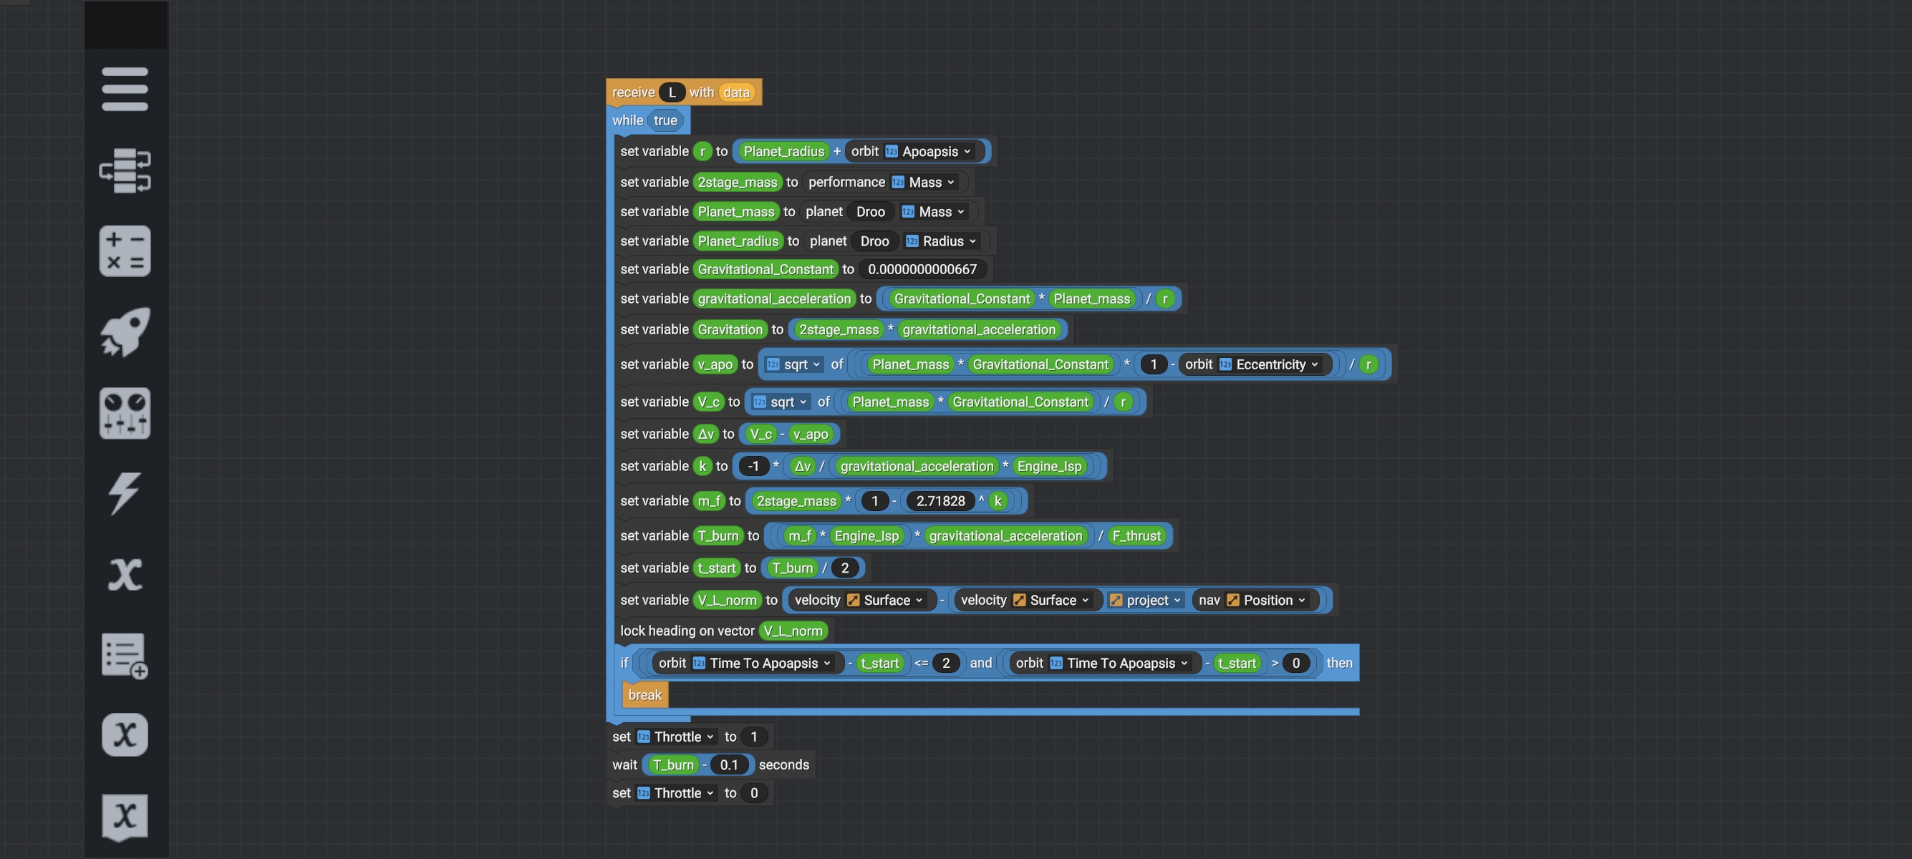Open planet Droo Radius property dropdown

coord(941,241)
